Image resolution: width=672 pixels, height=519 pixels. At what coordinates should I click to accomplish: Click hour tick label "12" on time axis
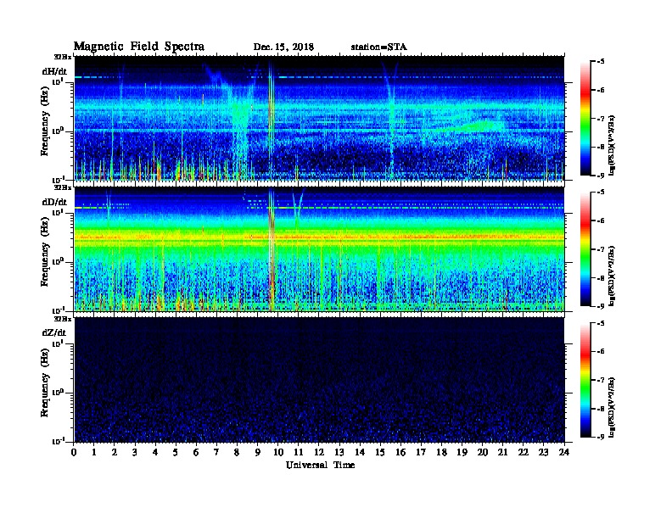[319, 453]
